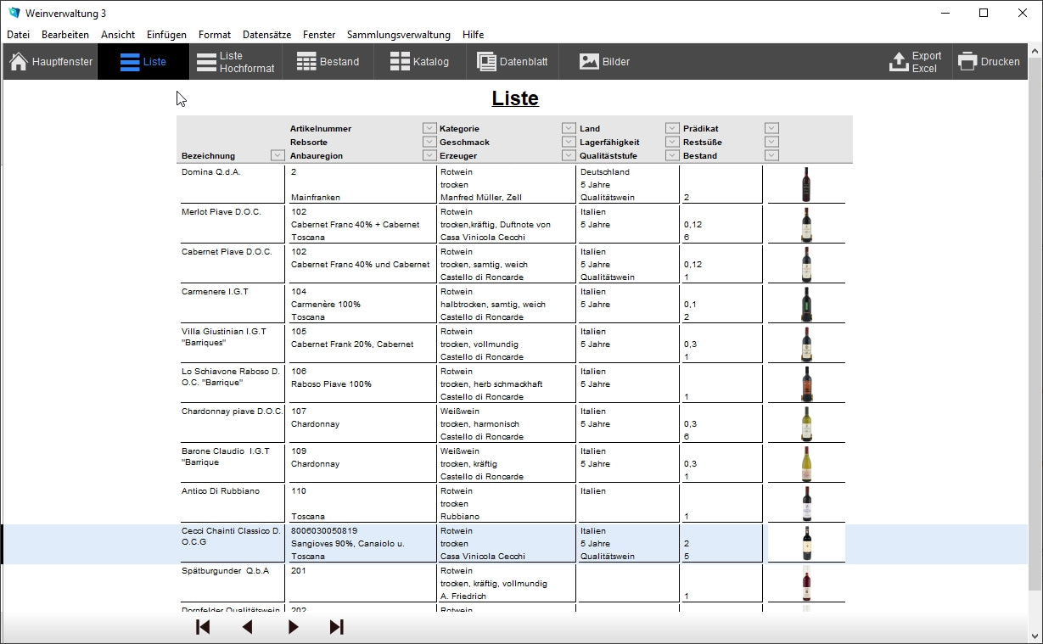Expand the Bestand sort dropdown
The width and height of the screenshot is (1043, 644).
coord(771,155)
